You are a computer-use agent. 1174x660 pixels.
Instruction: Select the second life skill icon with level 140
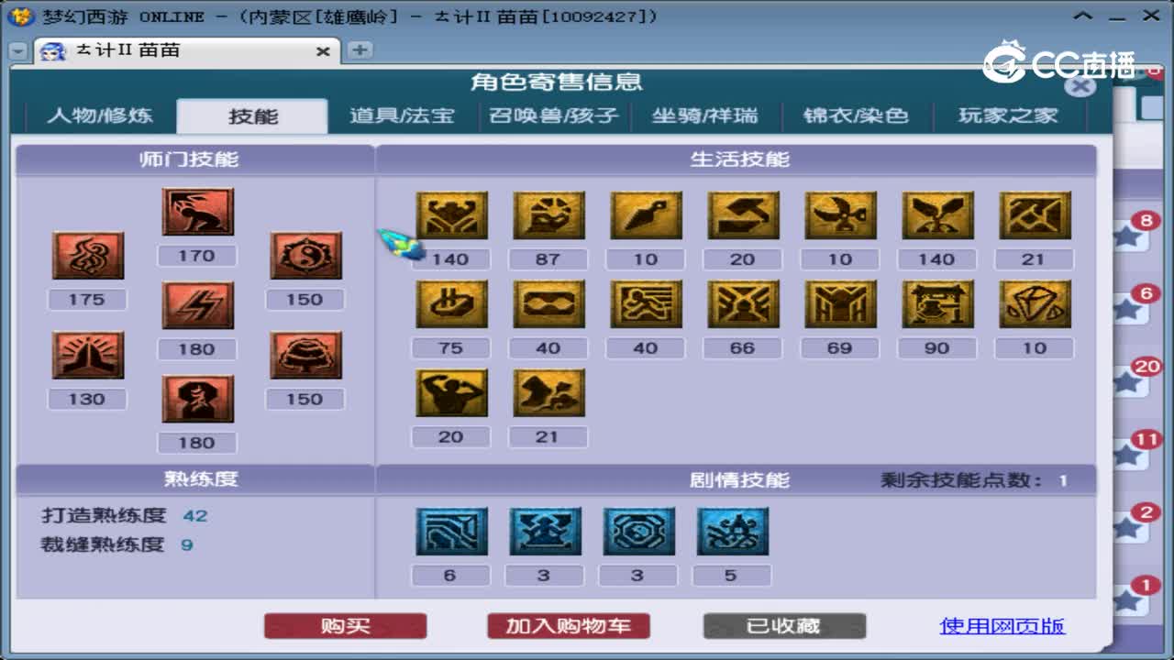point(937,215)
